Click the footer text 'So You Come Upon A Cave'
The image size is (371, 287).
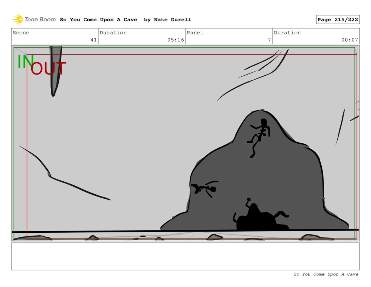(326, 274)
